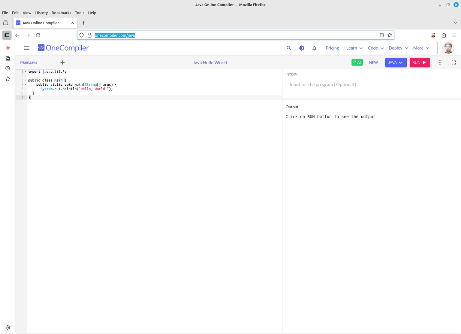Expand the Deploy dropdown menu

coord(398,48)
